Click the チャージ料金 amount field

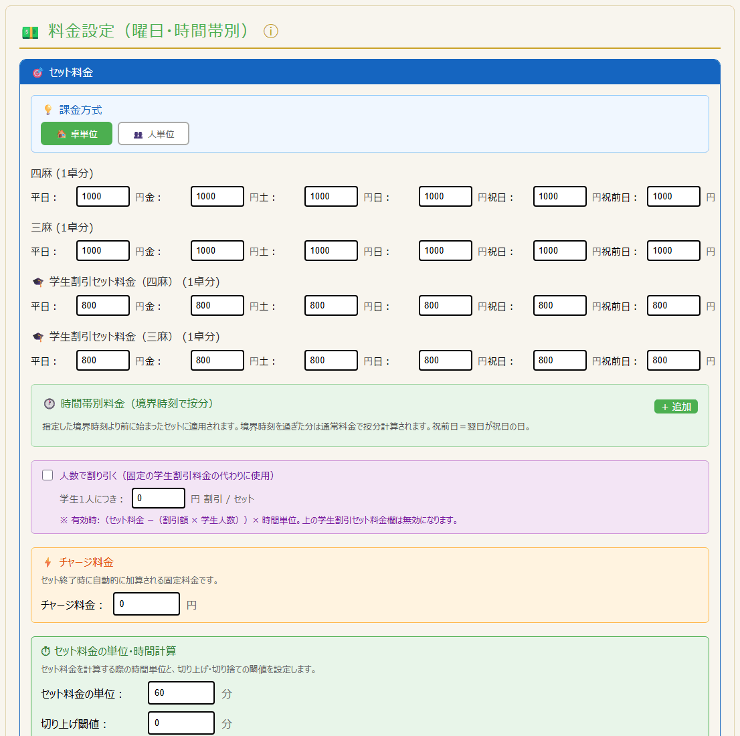(x=147, y=604)
